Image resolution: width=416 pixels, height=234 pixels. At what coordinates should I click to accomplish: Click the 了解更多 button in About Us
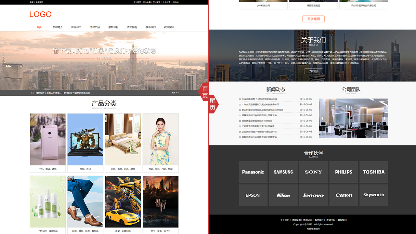tap(313, 71)
